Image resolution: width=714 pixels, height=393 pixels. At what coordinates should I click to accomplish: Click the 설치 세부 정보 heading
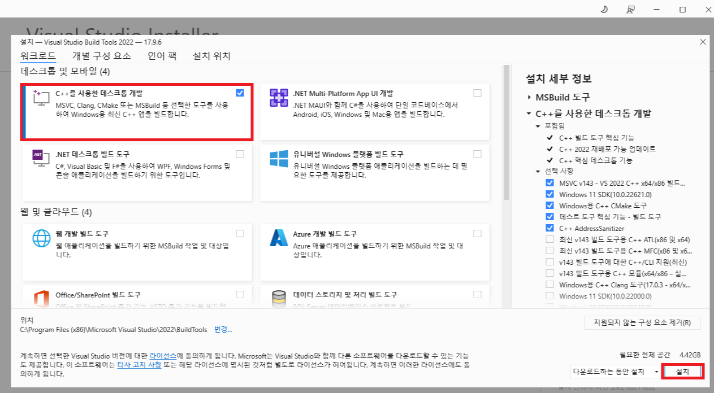559,78
